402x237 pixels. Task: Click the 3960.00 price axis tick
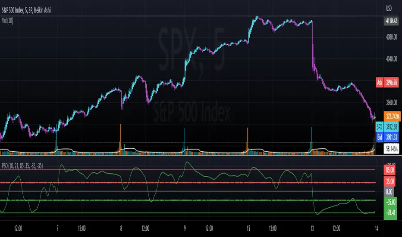[x=391, y=103]
